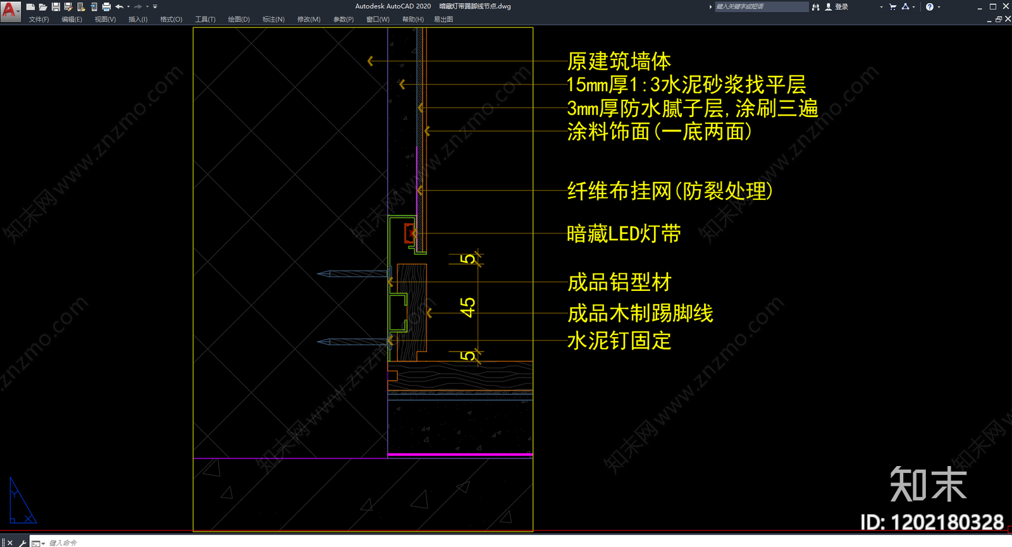This screenshot has width=1012, height=547.
Task: Click the Open file folder icon
Action: pos(43,7)
